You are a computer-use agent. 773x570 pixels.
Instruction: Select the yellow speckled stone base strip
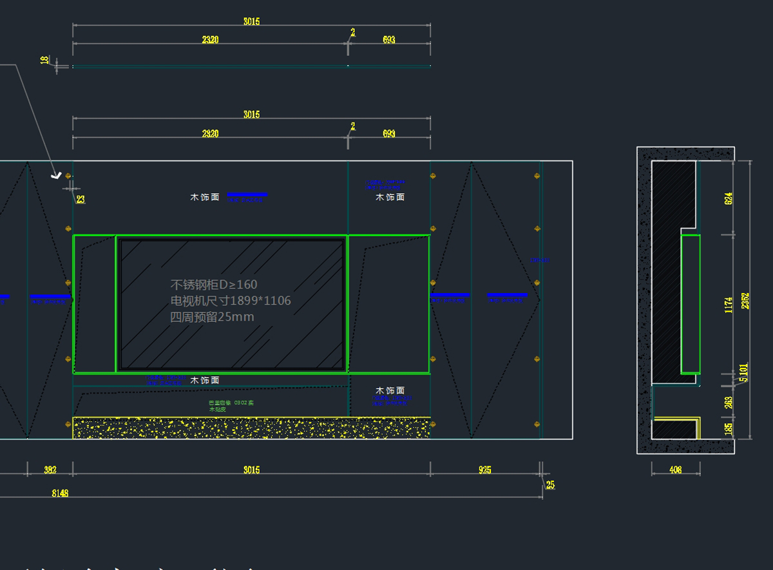point(251,428)
